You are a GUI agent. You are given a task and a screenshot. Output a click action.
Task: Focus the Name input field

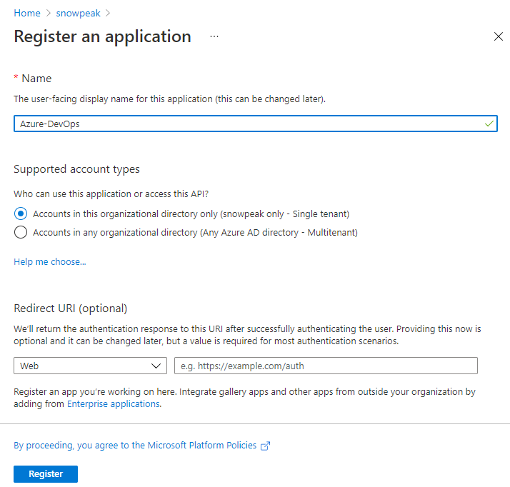pos(255,124)
